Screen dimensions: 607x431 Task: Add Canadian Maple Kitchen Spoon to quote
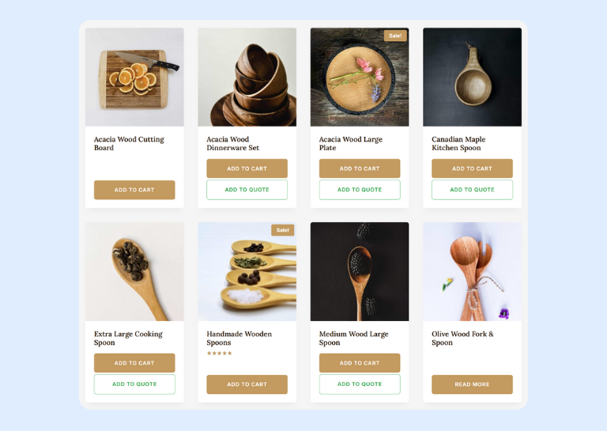click(x=473, y=190)
